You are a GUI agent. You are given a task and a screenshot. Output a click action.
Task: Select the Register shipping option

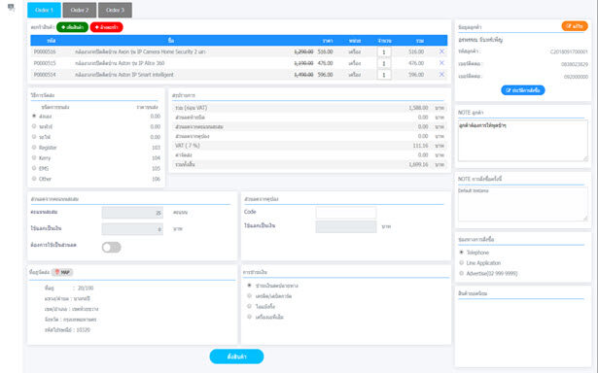coord(34,147)
